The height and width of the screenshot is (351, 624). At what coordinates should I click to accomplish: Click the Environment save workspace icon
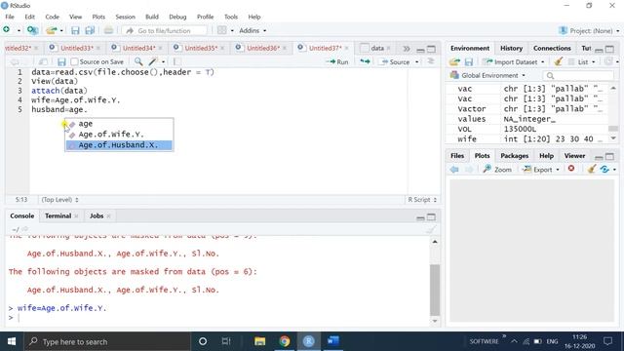469,61
